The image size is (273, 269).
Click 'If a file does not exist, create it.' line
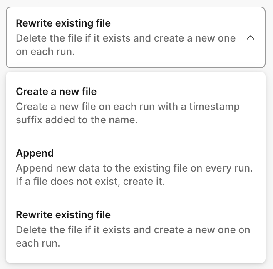pyautogui.click(x=90, y=182)
